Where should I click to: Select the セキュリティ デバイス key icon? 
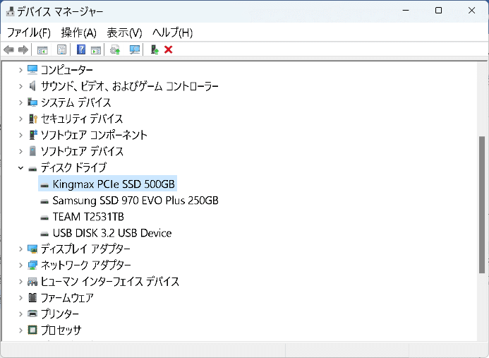click(x=32, y=119)
